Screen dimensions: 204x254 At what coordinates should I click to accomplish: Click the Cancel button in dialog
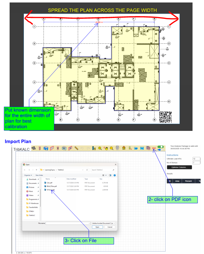click(110, 227)
